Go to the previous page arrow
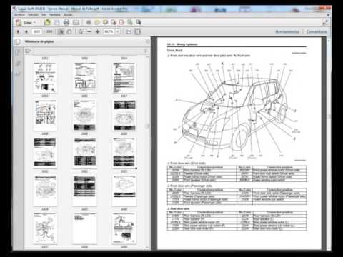343x257 pixels. click(x=18, y=31)
